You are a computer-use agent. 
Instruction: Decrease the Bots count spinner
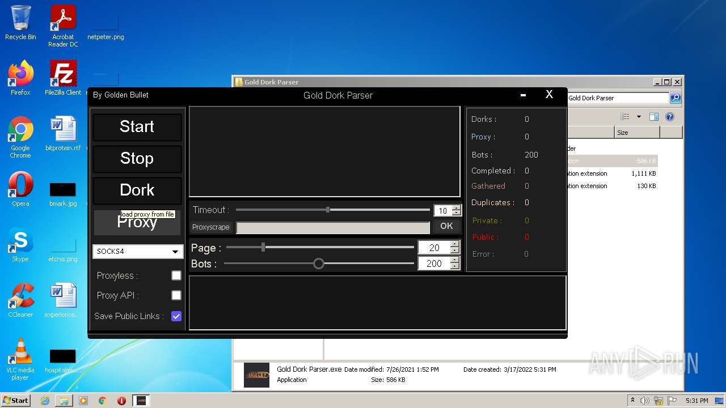[454, 266]
